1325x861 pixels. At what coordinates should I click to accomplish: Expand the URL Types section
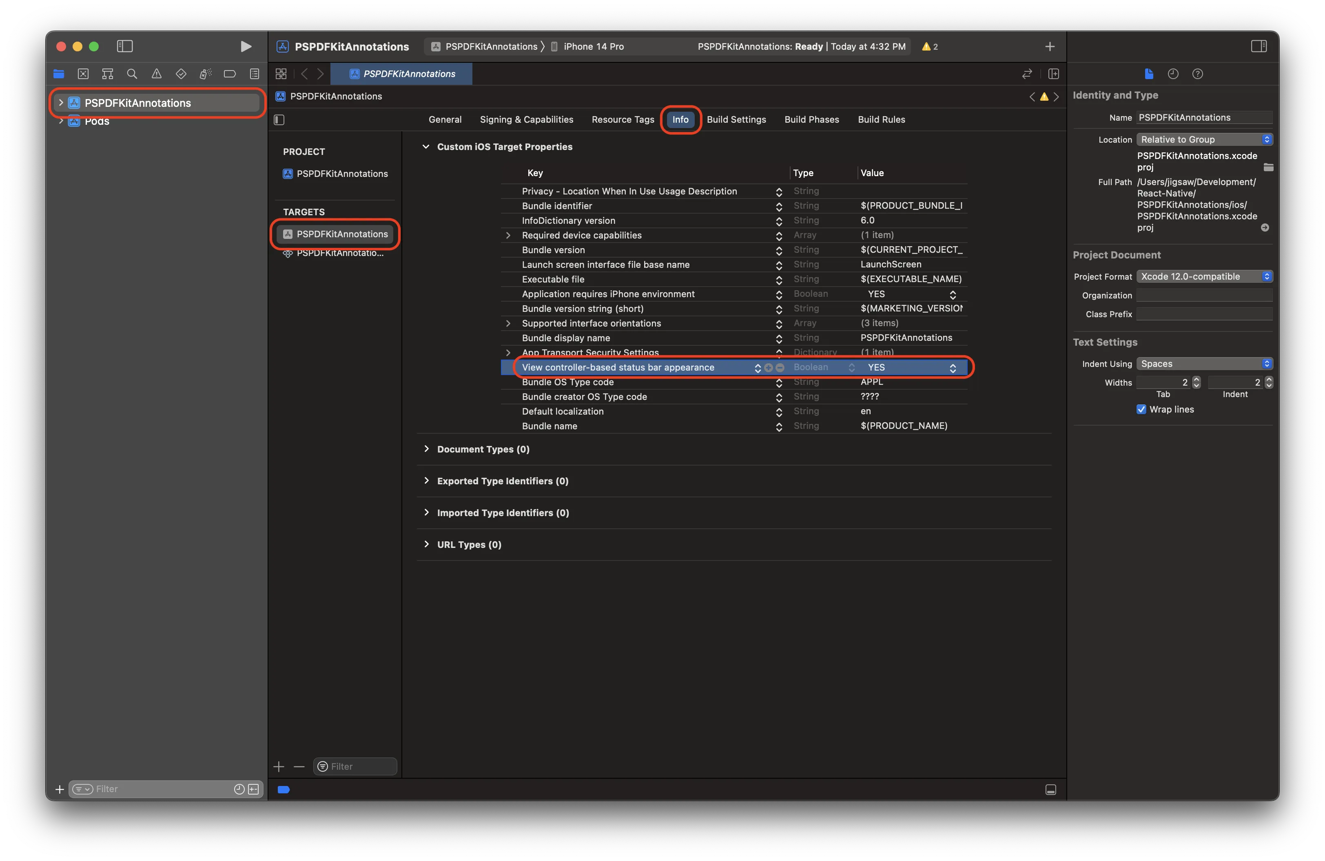click(426, 544)
